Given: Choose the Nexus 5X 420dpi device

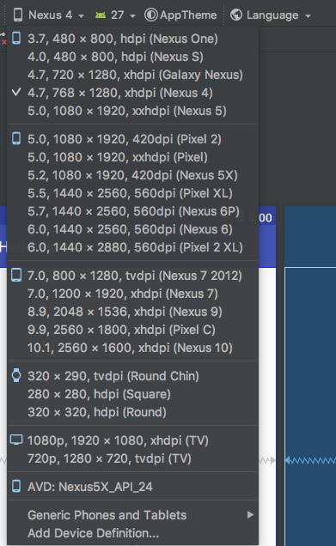Looking at the screenshot, I should 132,175.
